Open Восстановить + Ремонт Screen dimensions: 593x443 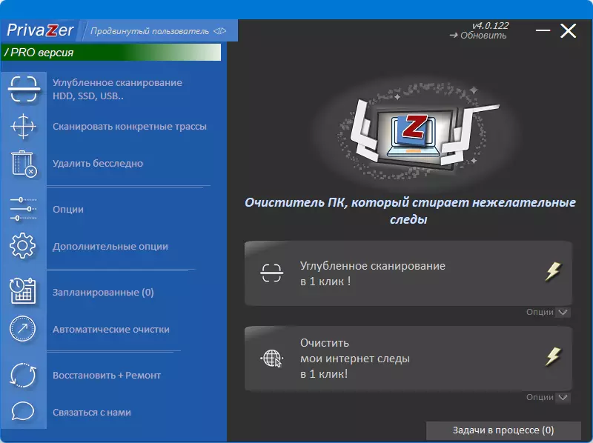(x=107, y=376)
